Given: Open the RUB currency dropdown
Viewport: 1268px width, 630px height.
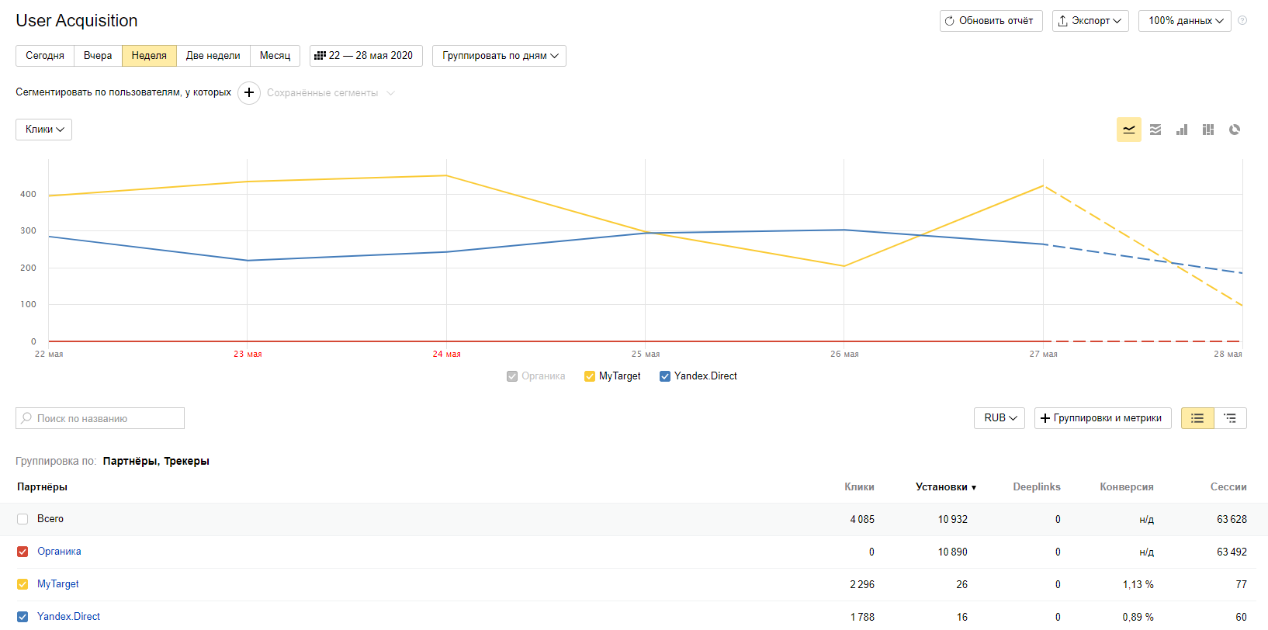Looking at the screenshot, I should (1000, 418).
